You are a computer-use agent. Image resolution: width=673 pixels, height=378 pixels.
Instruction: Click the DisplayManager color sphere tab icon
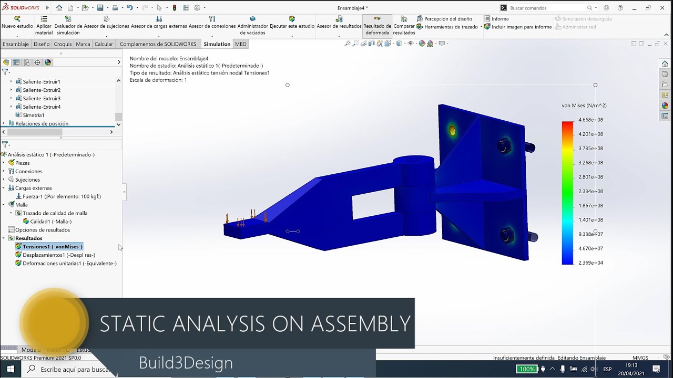coord(48,62)
